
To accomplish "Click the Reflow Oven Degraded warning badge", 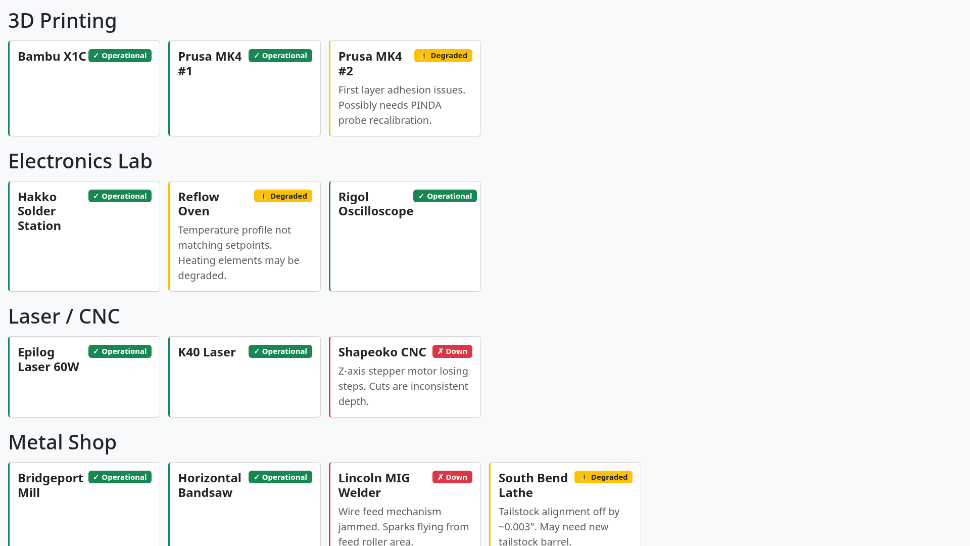I will 283,196.
